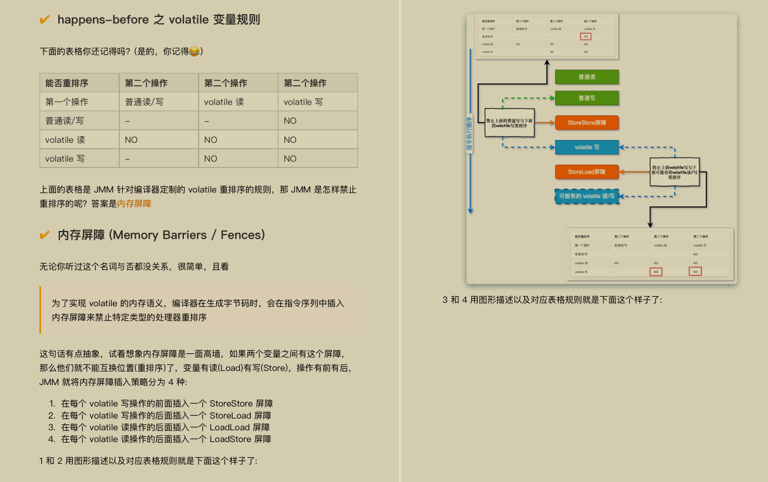Click the volatile 读 first-column row label
This screenshot has height=482, width=768.
click(x=79, y=140)
